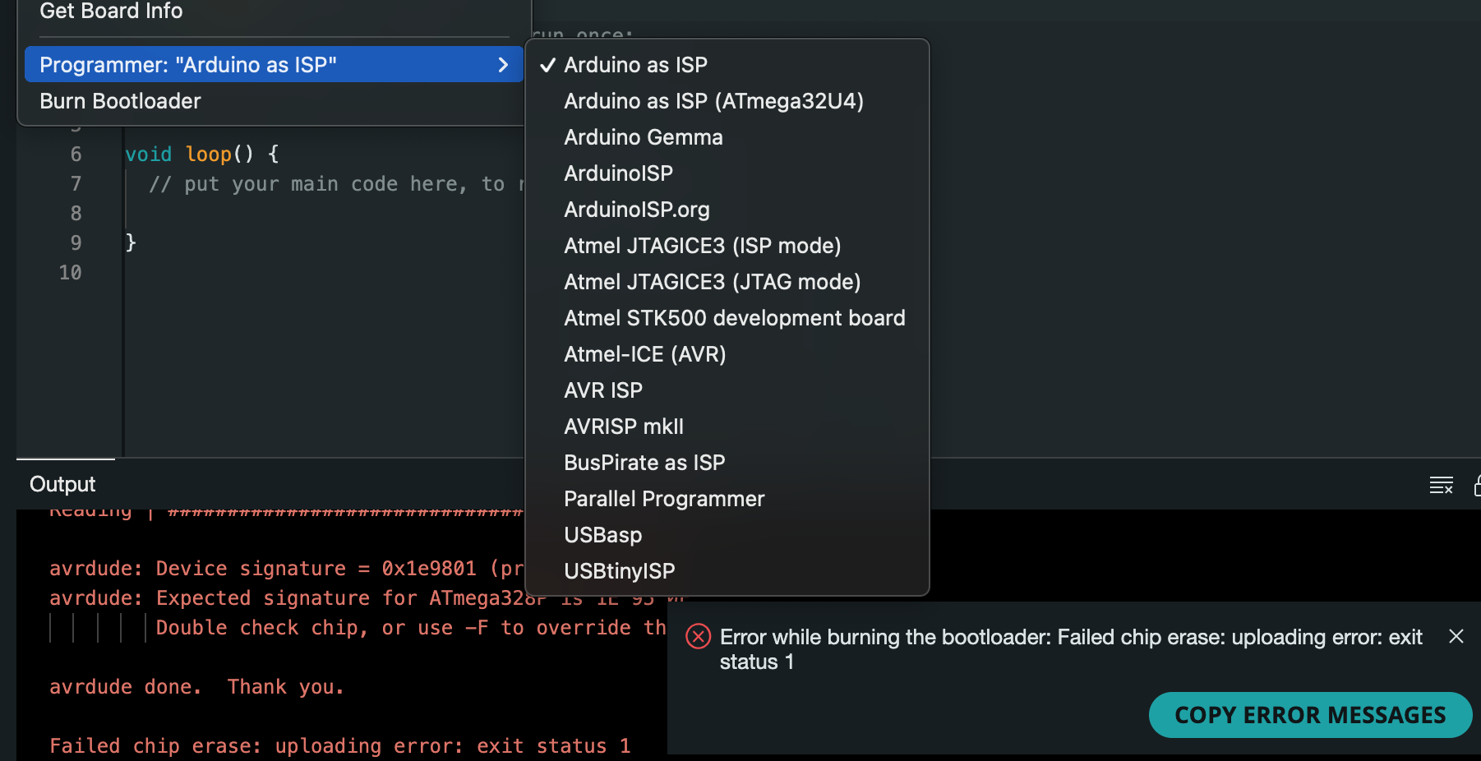Select Arduino as ISP (ATmega32U4)
The width and height of the screenshot is (1481, 761).
pyautogui.click(x=713, y=100)
